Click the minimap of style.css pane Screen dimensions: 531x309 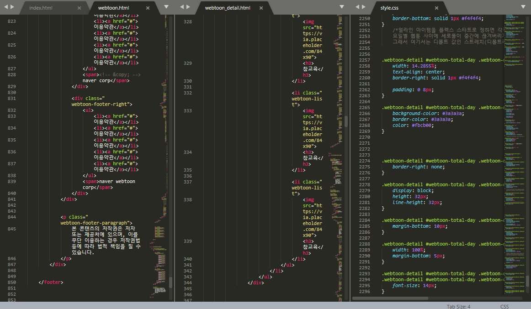pyautogui.click(x=515, y=154)
